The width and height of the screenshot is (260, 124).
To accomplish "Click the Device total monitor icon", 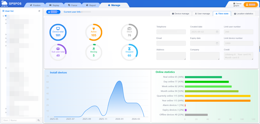I will point(58,28).
